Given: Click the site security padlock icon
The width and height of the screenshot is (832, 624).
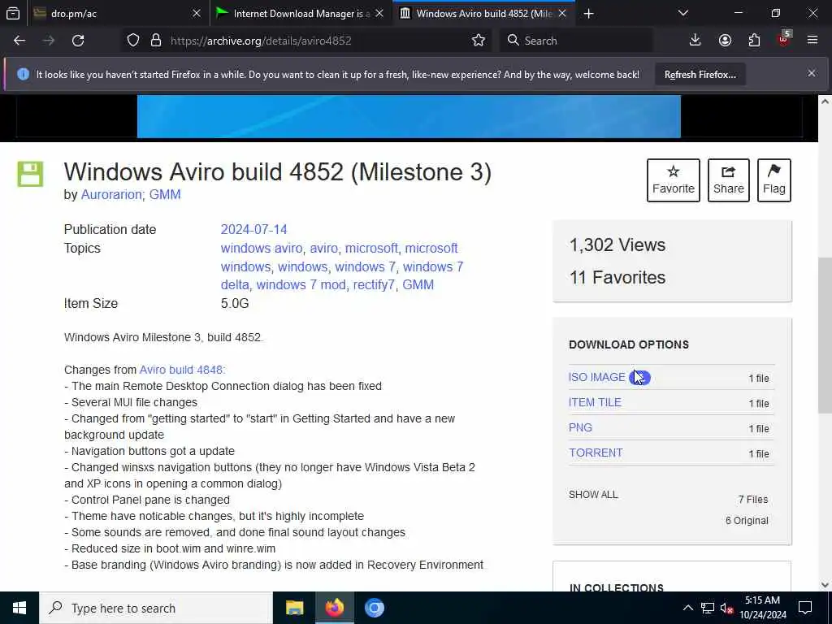Looking at the screenshot, I should click(155, 41).
